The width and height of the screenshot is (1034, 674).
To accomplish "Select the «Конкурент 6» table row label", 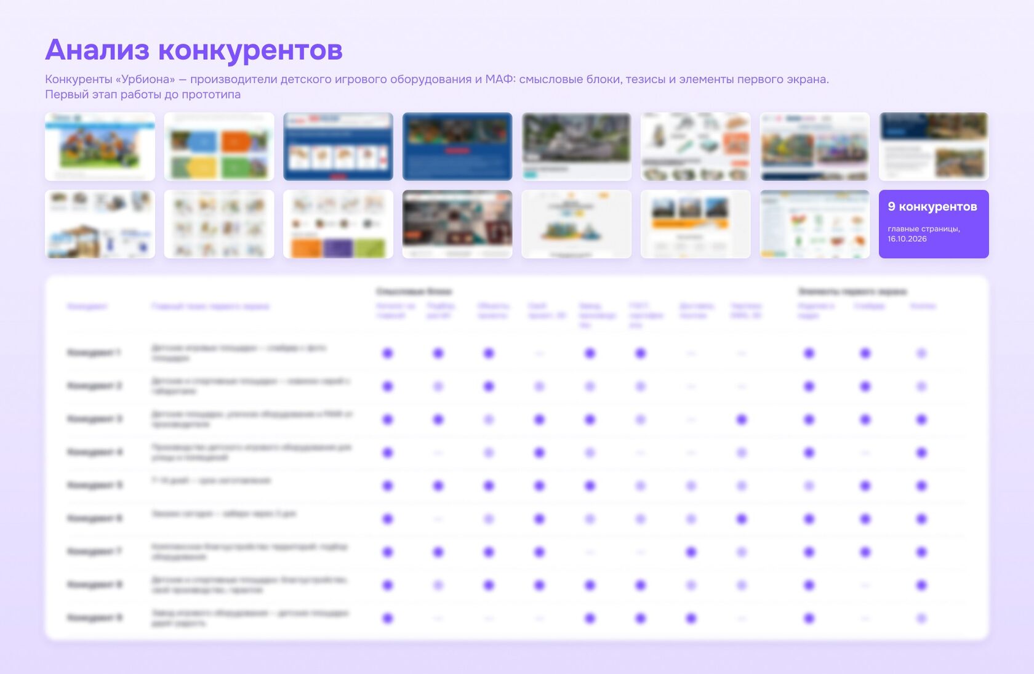I will pyautogui.click(x=94, y=519).
